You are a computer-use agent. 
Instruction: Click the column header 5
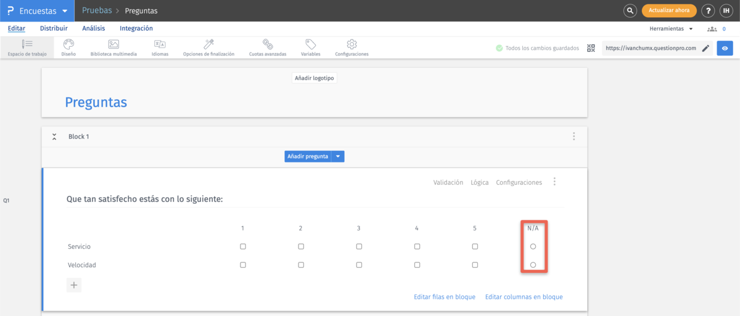[x=475, y=228]
